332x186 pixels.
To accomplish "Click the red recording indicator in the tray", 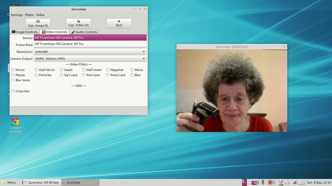I will click(270, 182).
